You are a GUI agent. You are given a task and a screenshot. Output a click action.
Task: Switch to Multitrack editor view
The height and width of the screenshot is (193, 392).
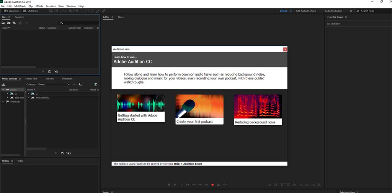tap(30, 11)
